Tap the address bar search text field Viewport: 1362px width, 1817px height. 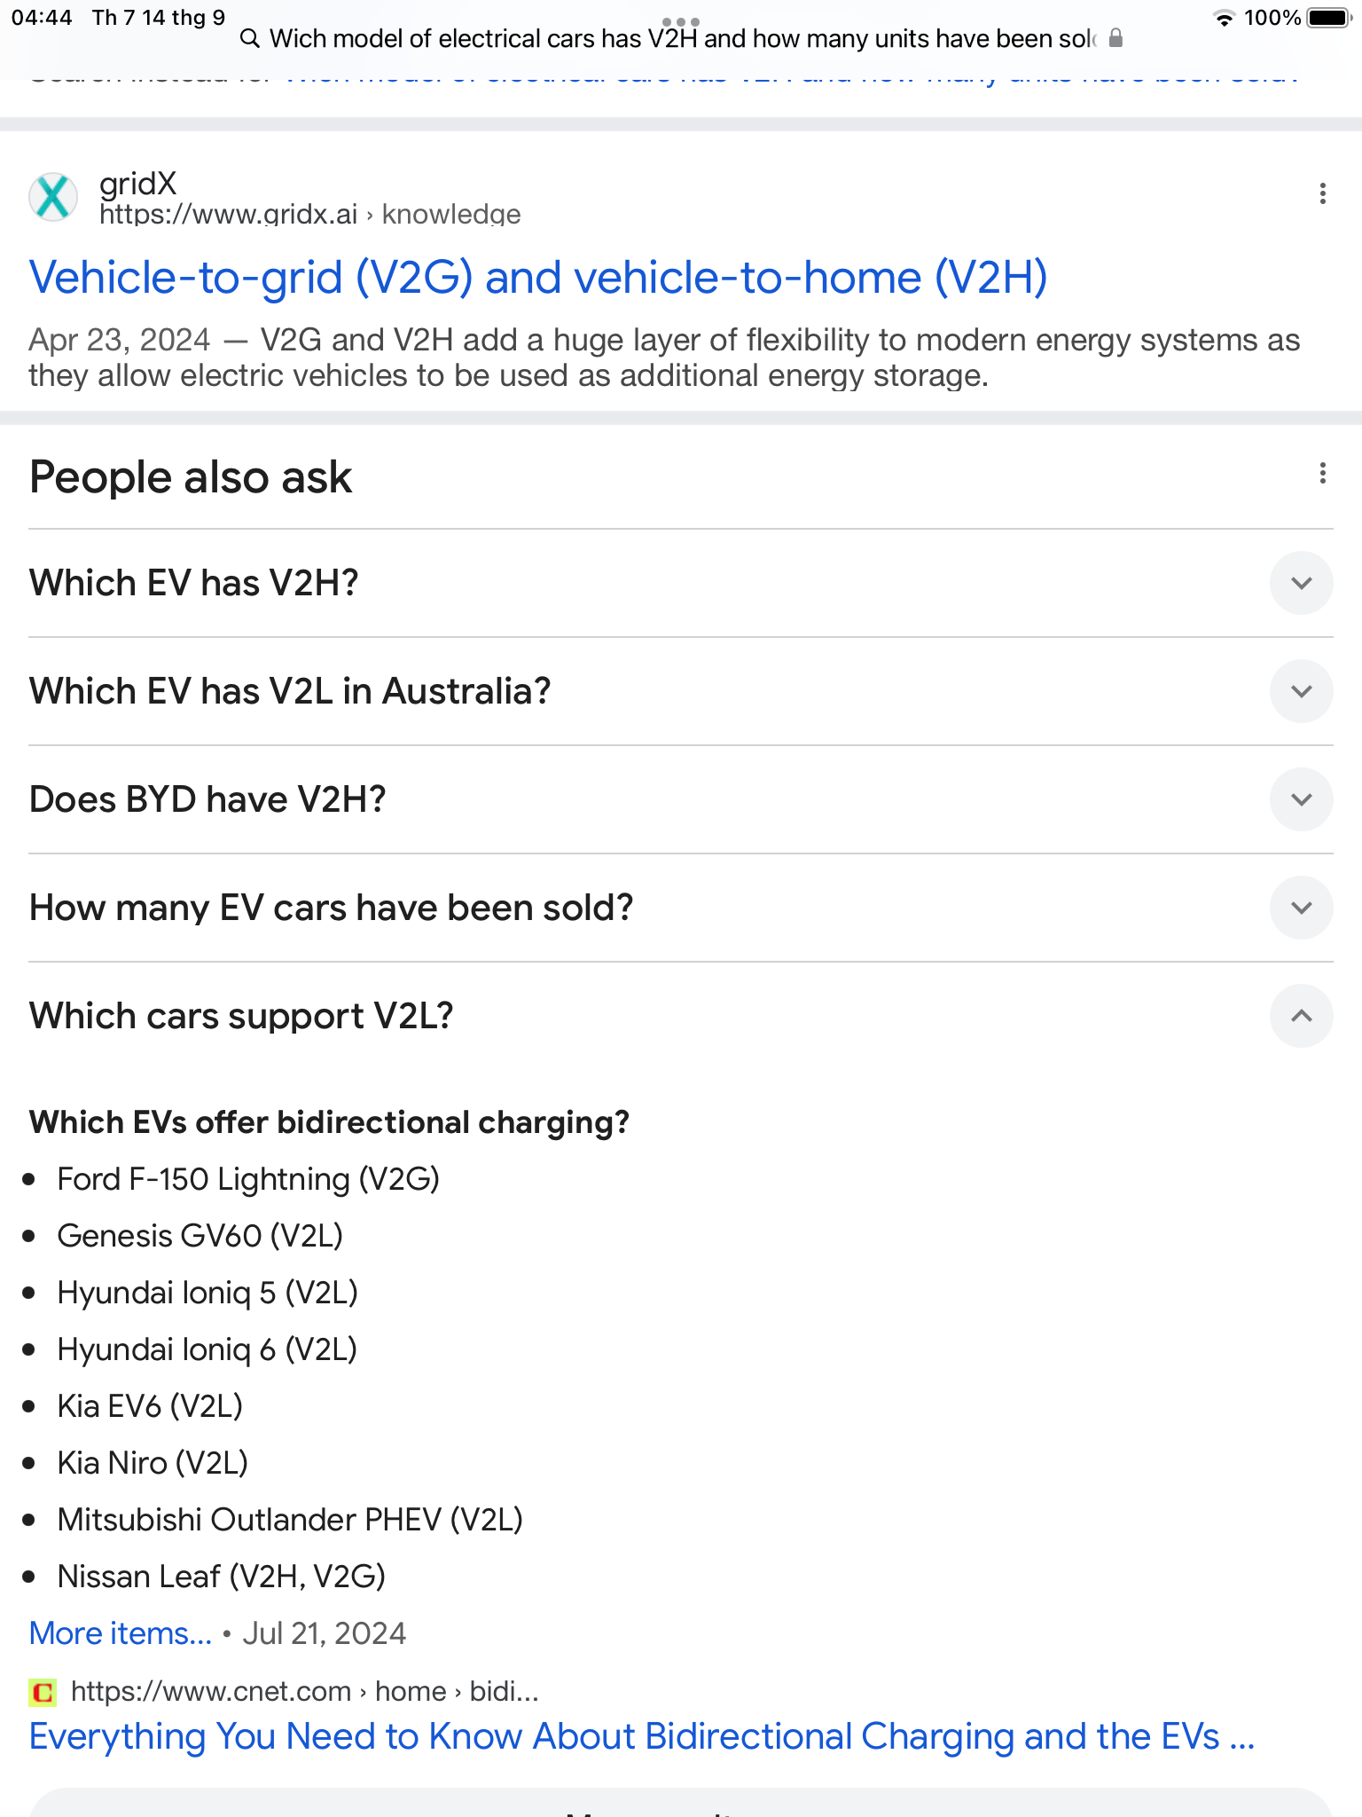(x=681, y=39)
